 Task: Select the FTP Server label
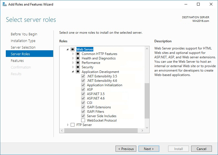[x=84, y=125]
